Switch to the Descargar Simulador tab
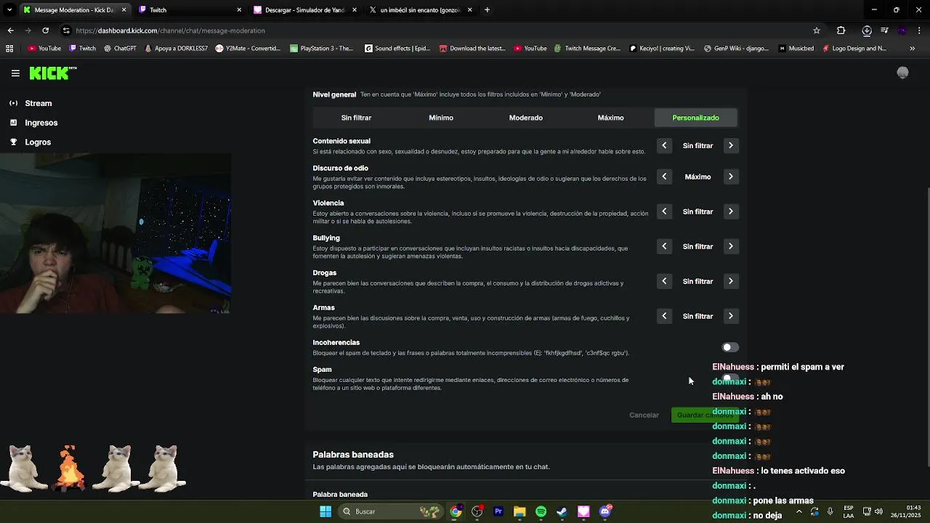930x523 pixels. click(305, 10)
